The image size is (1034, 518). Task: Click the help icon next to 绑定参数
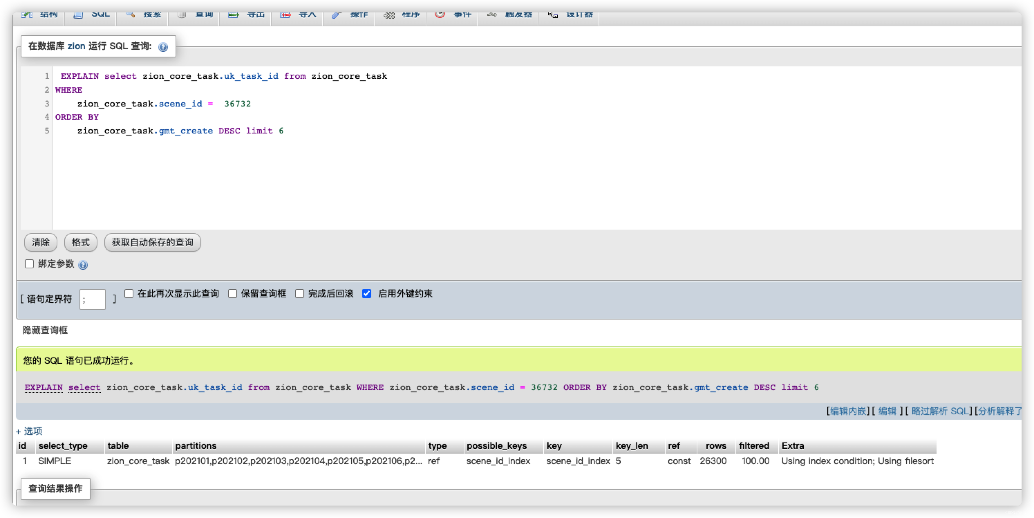pyautogui.click(x=83, y=265)
